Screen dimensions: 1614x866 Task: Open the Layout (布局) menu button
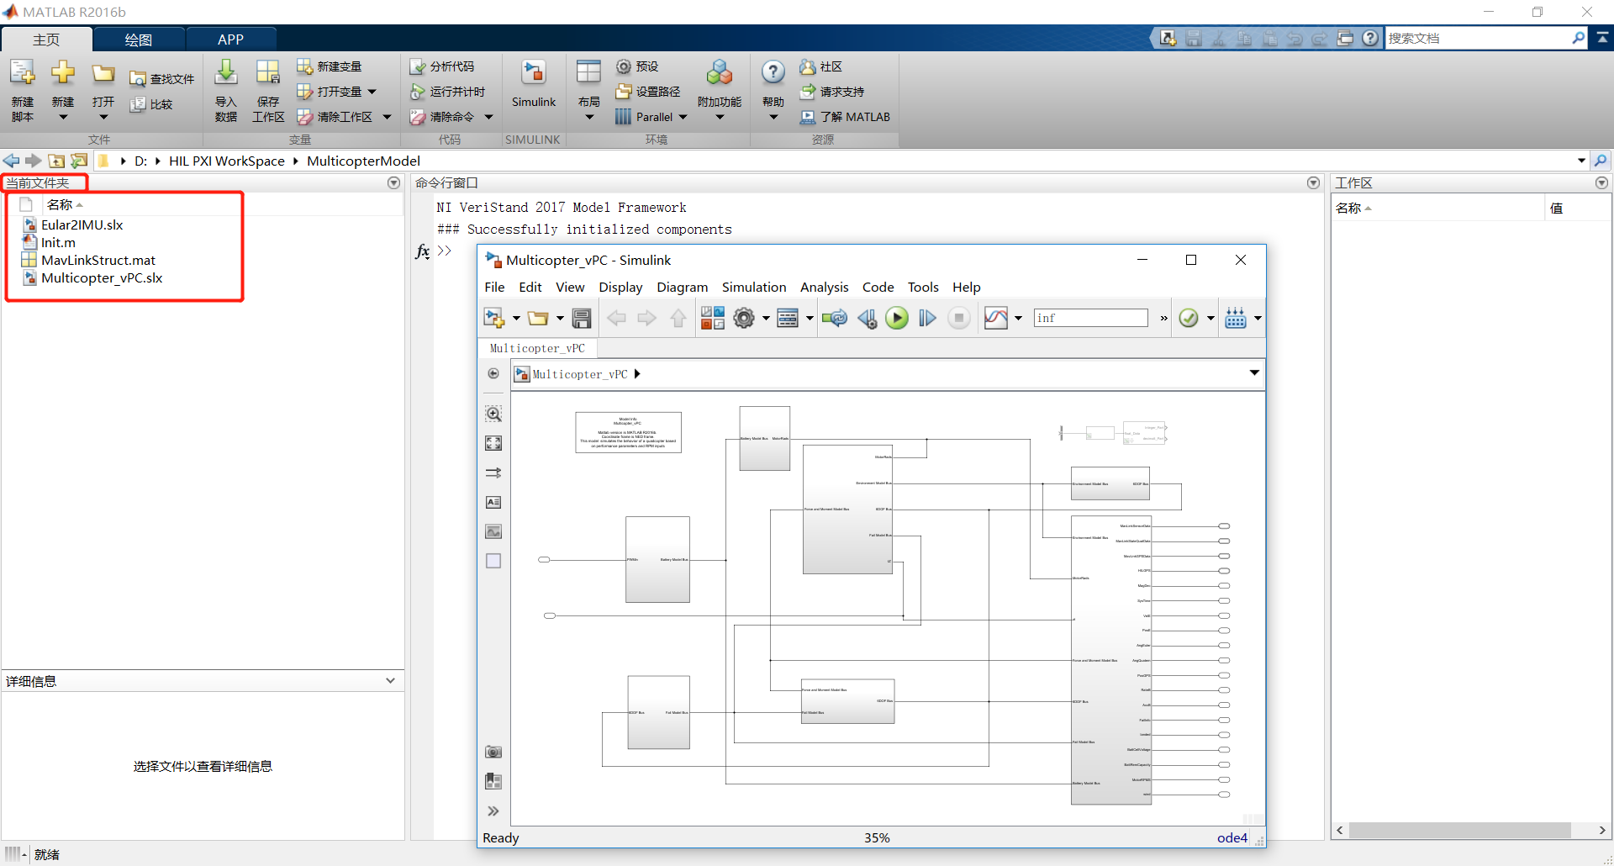pyautogui.click(x=588, y=91)
